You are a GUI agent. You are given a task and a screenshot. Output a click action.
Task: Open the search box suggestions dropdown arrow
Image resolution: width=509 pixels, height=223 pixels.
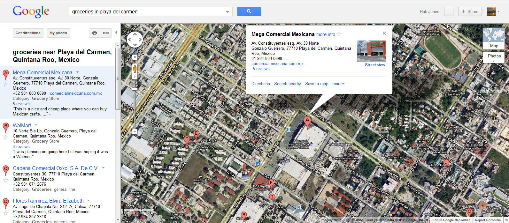[x=227, y=12]
